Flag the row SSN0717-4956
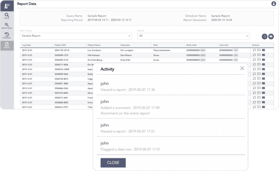Screen dimensions: 279x171 259,65
